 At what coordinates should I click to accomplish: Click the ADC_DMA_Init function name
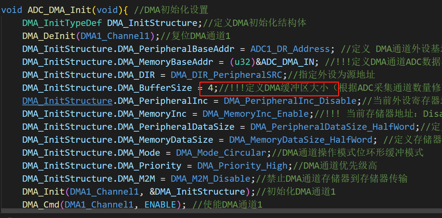pos(59,10)
